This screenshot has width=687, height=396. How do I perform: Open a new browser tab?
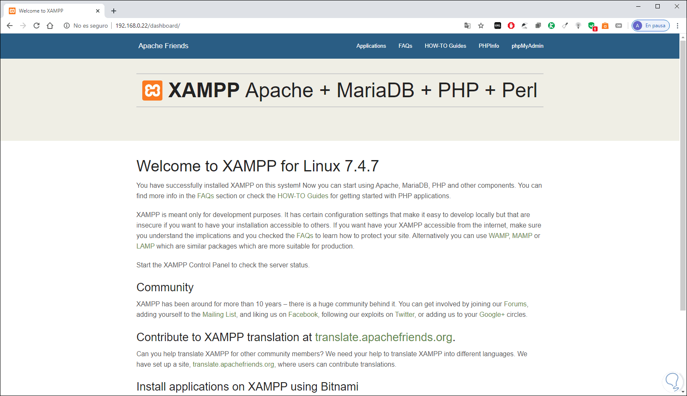coord(114,11)
